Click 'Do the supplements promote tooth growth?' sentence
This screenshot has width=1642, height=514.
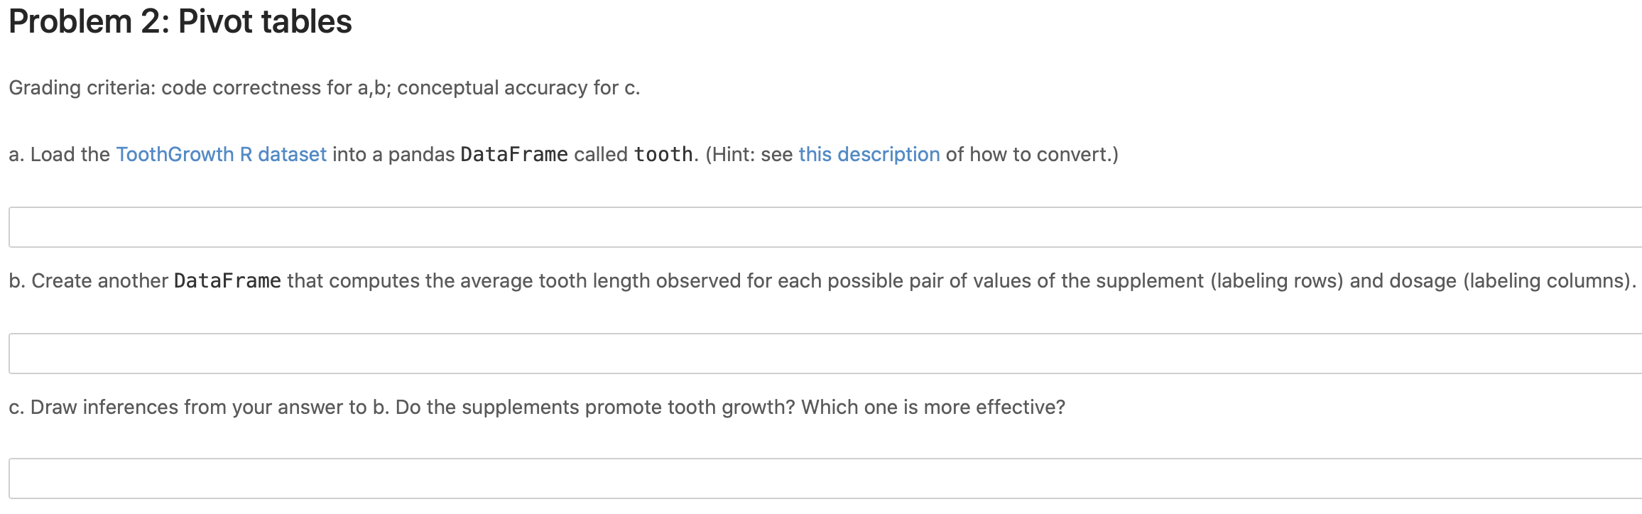[x=595, y=407]
